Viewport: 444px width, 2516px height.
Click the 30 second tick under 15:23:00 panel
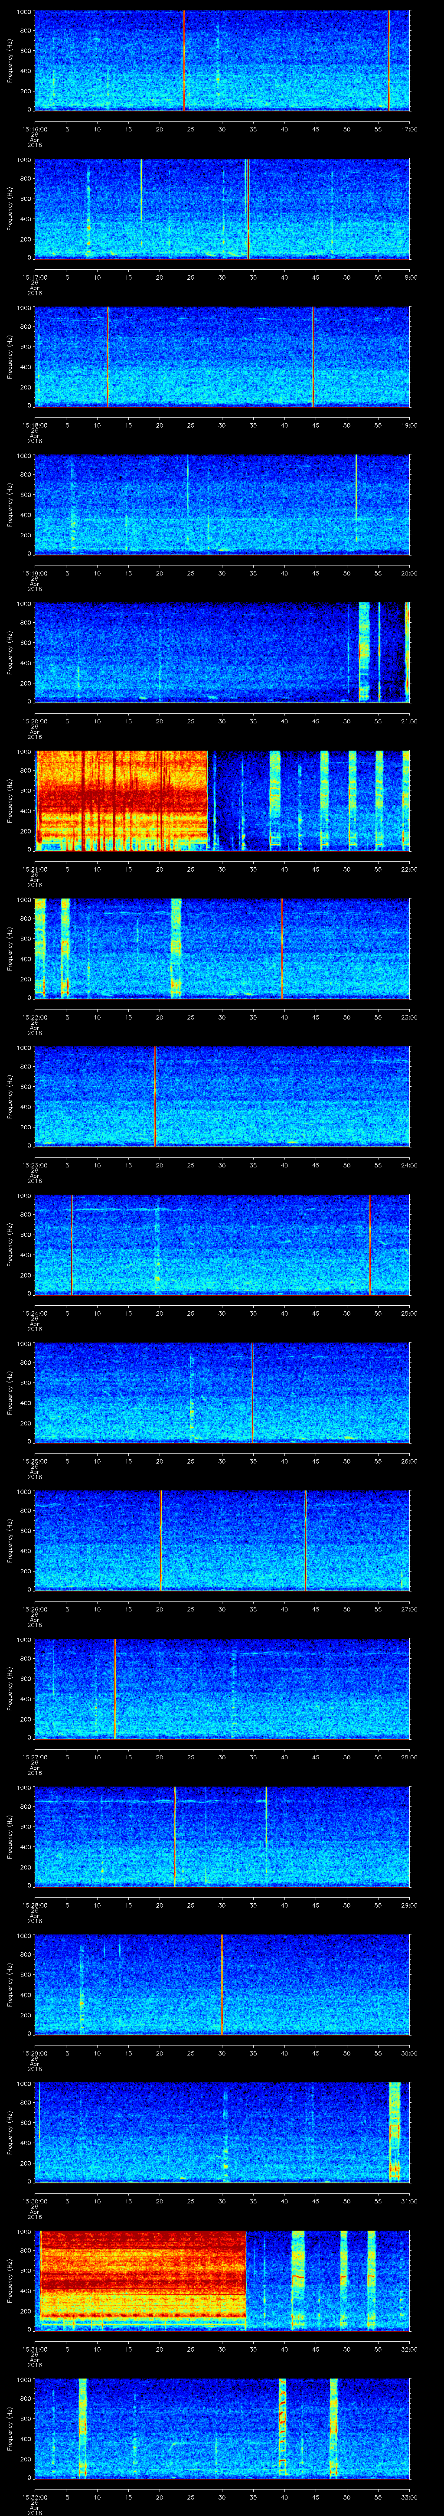point(222,1165)
